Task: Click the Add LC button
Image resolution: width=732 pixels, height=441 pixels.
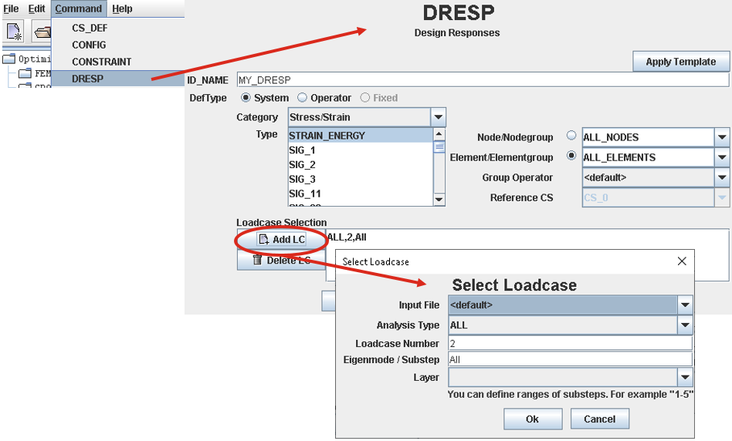Action: click(x=281, y=239)
